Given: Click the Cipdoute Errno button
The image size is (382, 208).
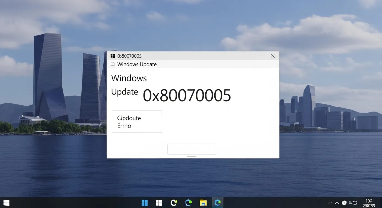Looking at the screenshot, I should point(137,122).
